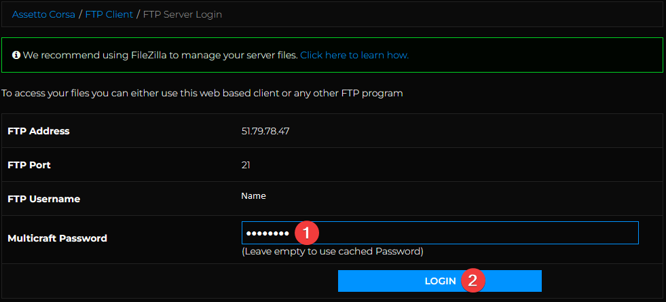
Task: Click the 'To access your files' description text
Action: 202,93
